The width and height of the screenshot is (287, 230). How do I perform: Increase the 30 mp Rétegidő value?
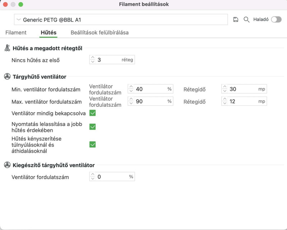tap(225, 87)
